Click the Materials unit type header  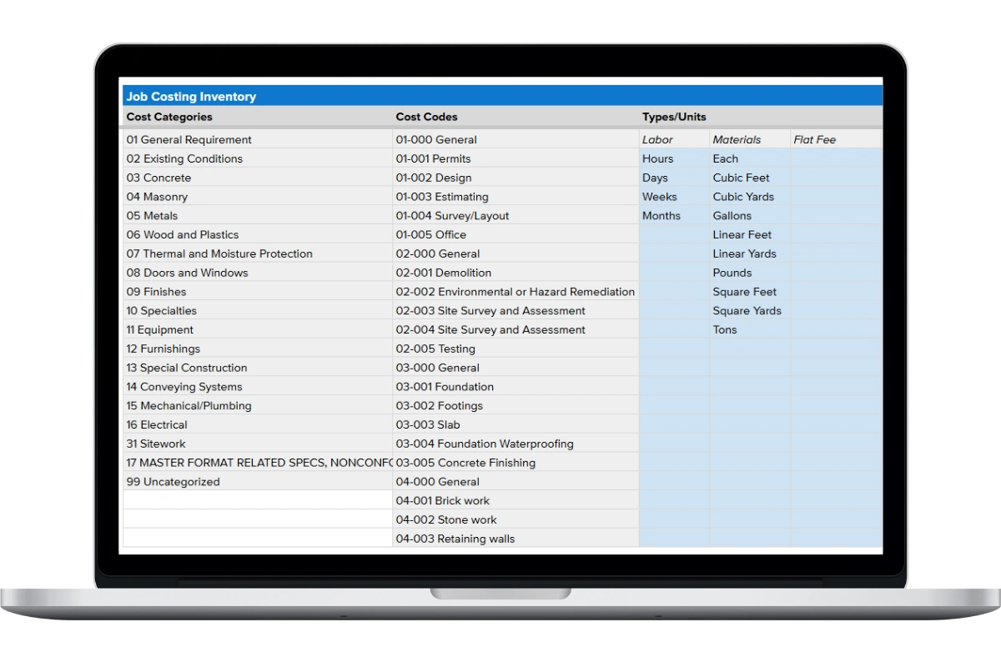(750, 139)
